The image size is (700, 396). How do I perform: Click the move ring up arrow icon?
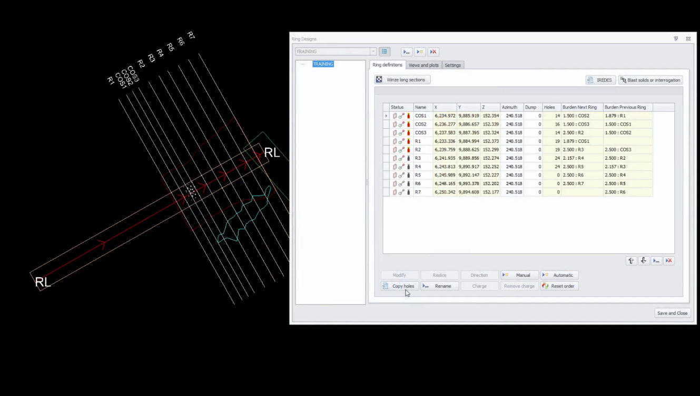tap(631, 260)
